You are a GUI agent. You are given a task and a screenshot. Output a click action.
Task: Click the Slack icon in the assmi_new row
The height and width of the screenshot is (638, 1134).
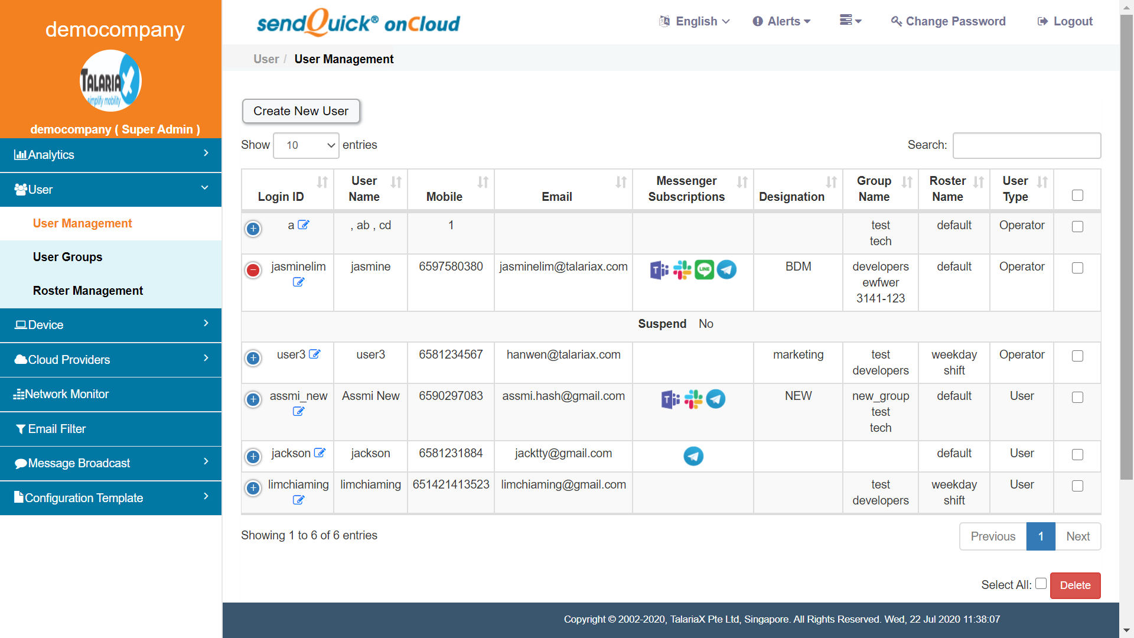(693, 399)
